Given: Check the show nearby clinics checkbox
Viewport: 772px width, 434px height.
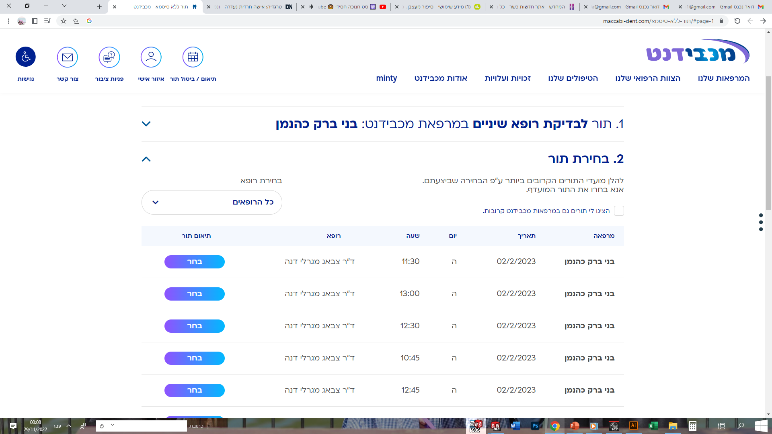Looking at the screenshot, I should point(619,211).
